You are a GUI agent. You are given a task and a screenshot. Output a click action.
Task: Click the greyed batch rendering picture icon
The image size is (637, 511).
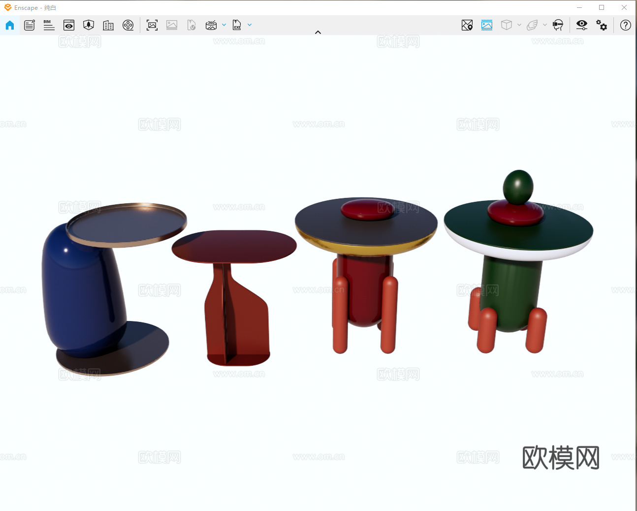172,25
